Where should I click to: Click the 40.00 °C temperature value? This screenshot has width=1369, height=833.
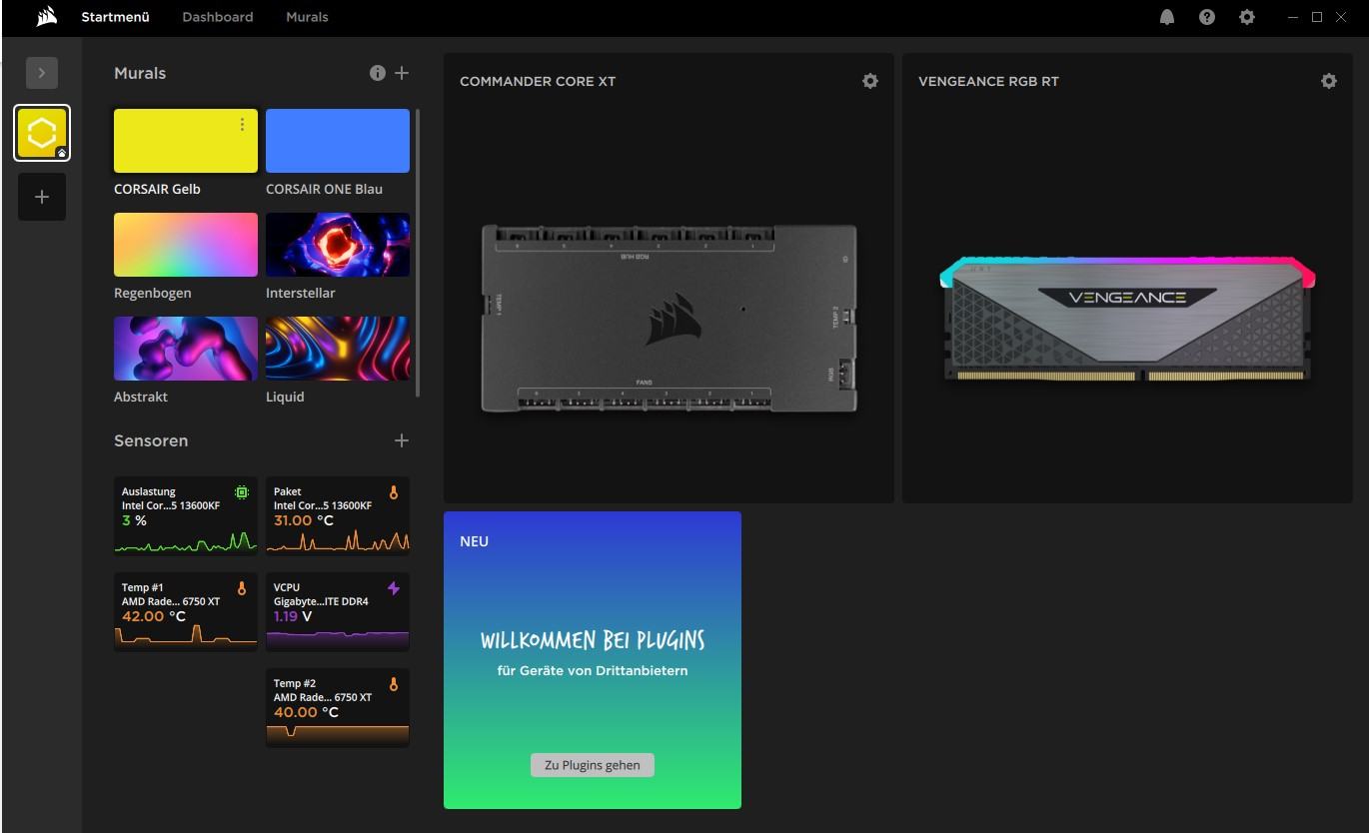306,712
